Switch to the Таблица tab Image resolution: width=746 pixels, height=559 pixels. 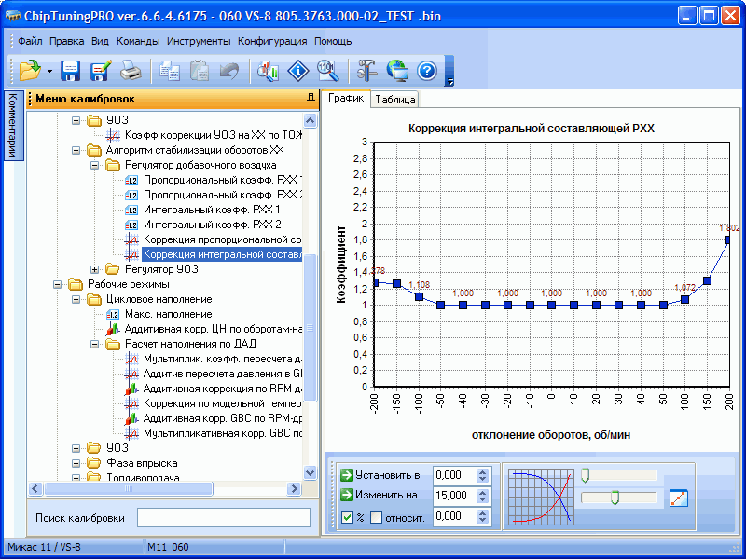395,99
